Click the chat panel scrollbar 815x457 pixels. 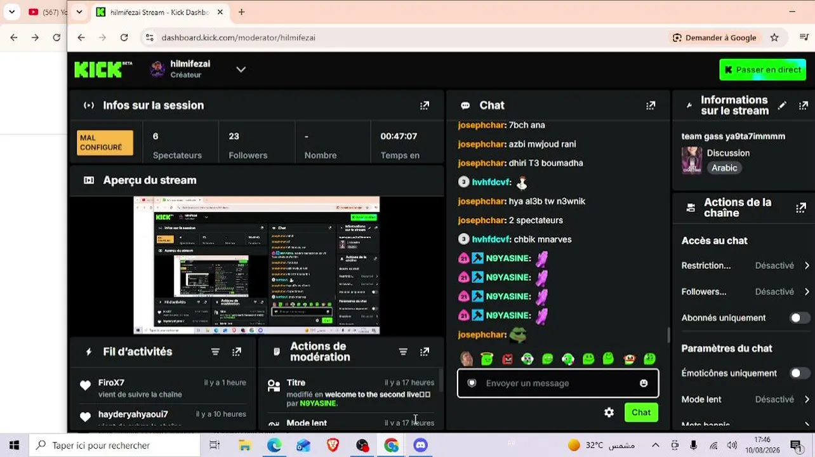pyautogui.click(x=668, y=334)
